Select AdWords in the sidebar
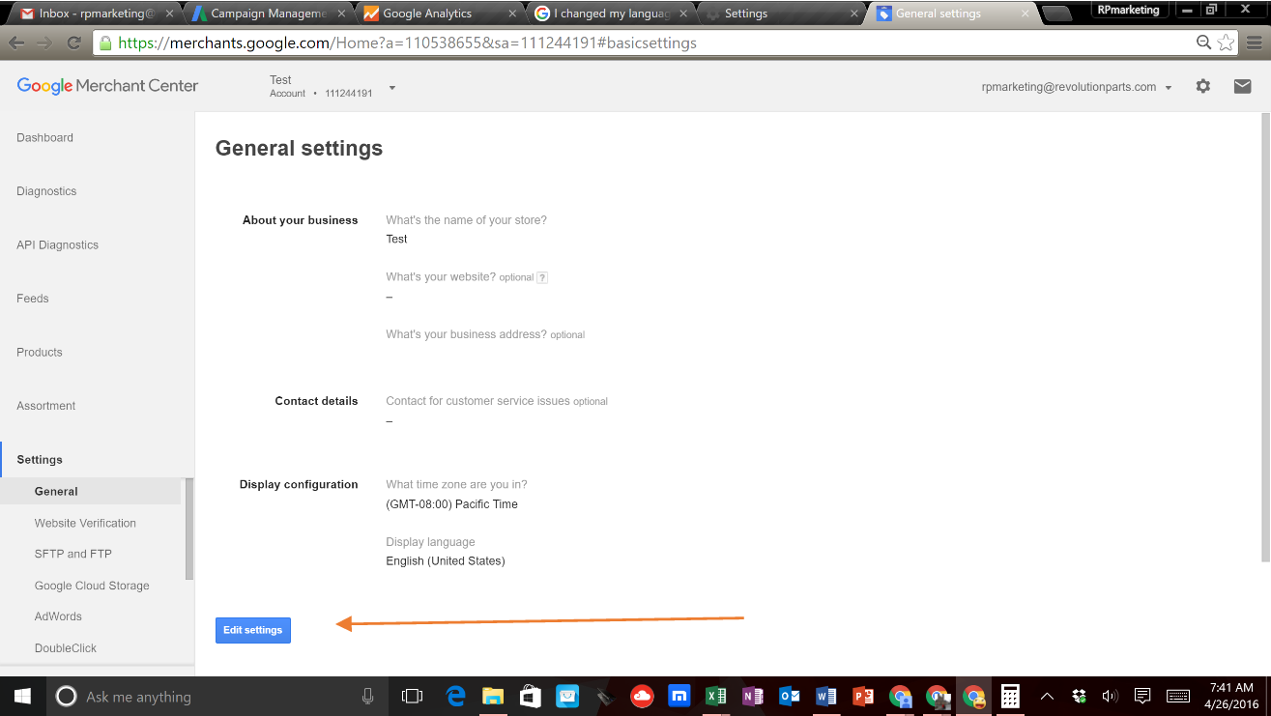This screenshot has height=716, width=1271. pos(58,616)
